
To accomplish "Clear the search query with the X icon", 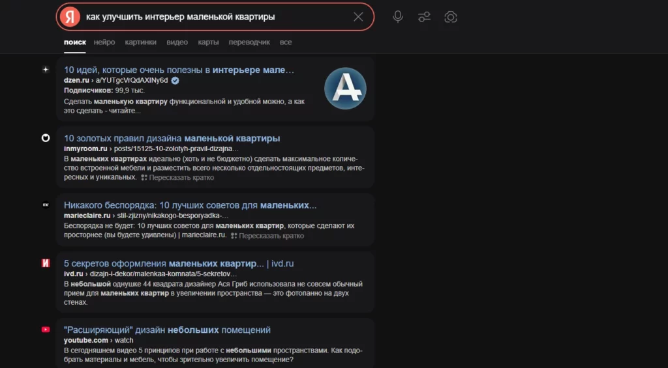I will click(x=358, y=17).
